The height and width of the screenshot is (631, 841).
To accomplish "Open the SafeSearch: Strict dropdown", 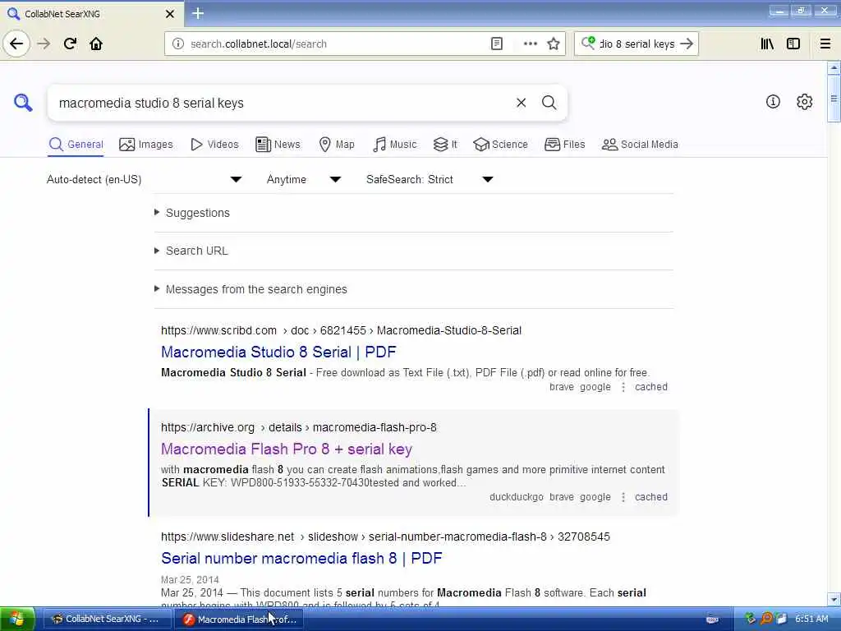I will pos(430,180).
